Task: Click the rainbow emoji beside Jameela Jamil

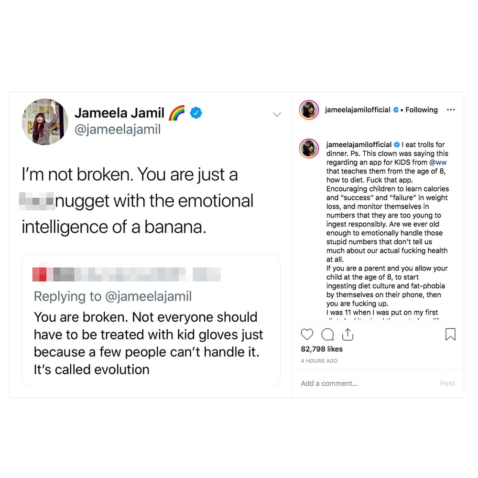Action: pyautogui.click(x=176, y=112)
